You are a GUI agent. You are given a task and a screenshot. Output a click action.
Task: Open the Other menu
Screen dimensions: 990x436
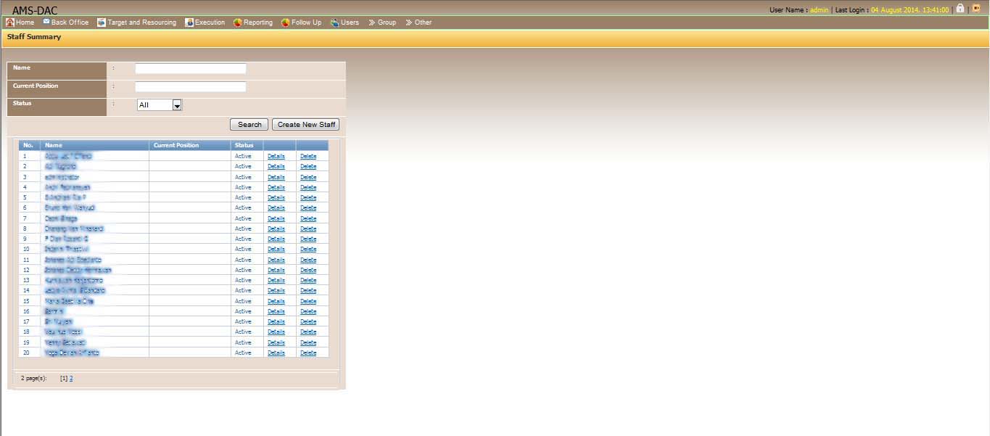(418, 22)
